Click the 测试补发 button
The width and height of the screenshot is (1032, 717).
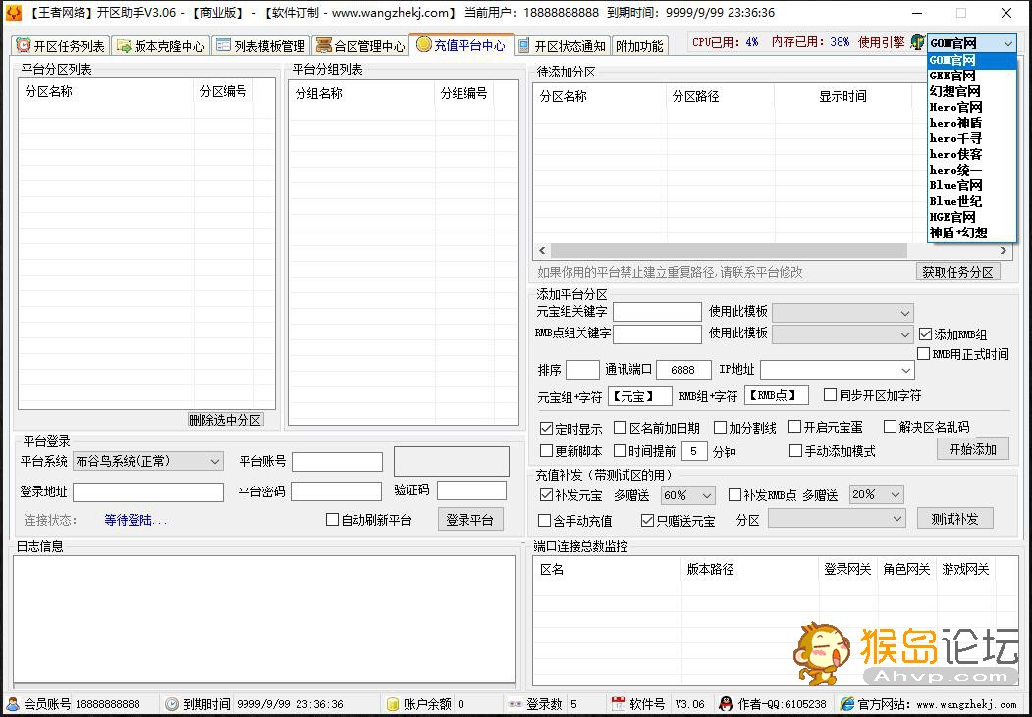[x=954, y=519]
